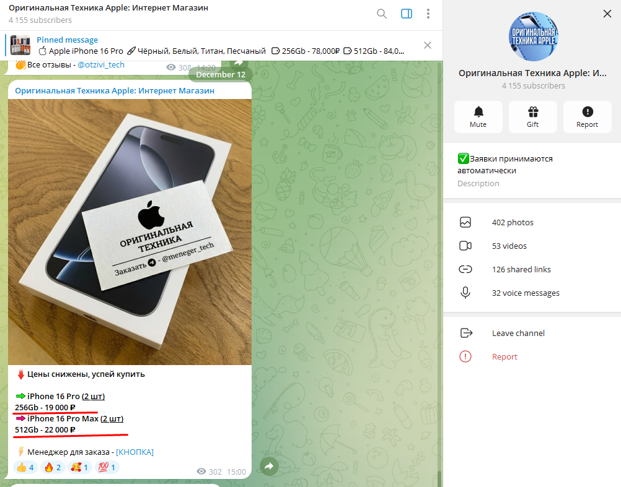This screenshot has width=621, height=487.
Task: Open the three-dot more options menu
Action: click(x=428, y=14)
